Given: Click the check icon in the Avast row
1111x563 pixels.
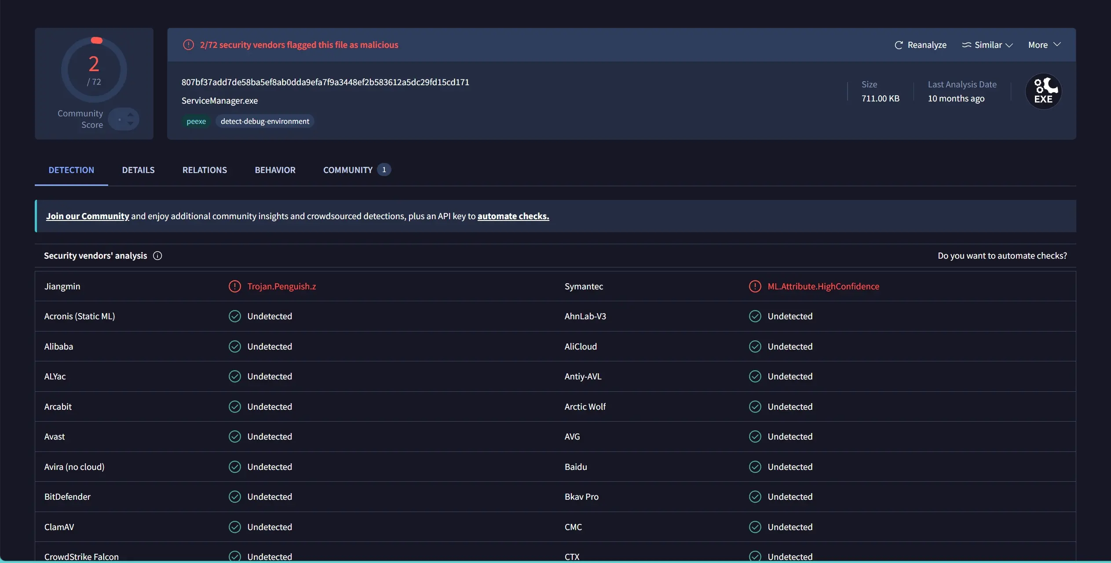Looking at the screenshot, I should pyautogui.click(x=235, y=437).
